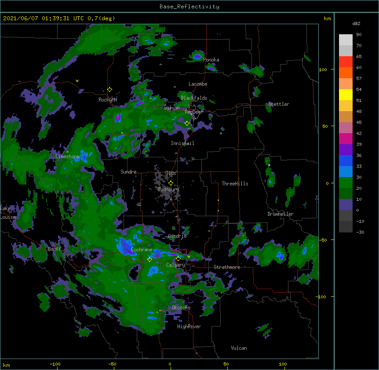The width and height of the screenshot is (379, 370).
Task: Select the -30 dBZ legend value
Action: point(360,232)
